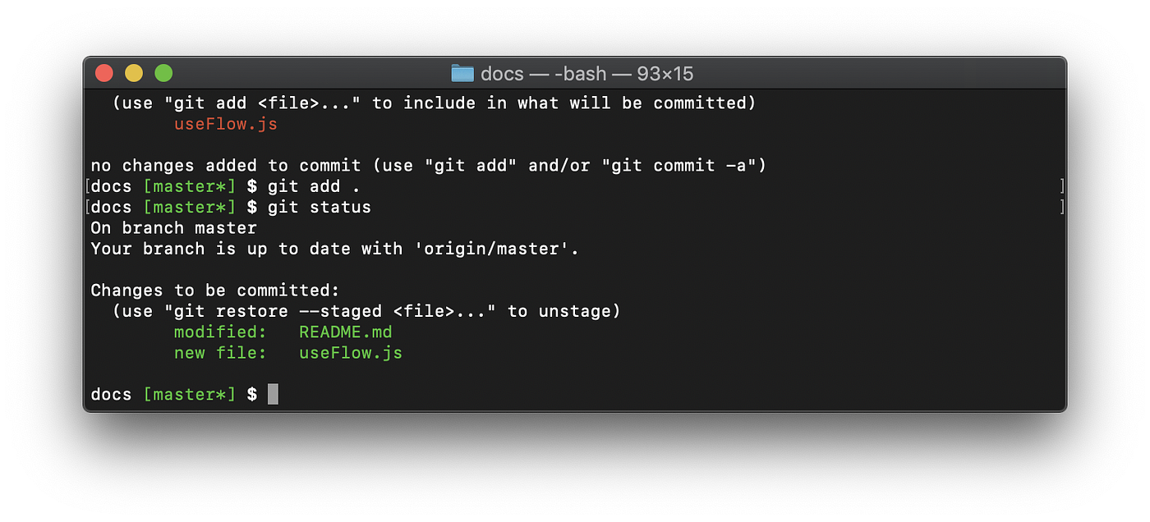Click the red close window button
This screenshot has width=1150, height=522.
click(104, 73)
